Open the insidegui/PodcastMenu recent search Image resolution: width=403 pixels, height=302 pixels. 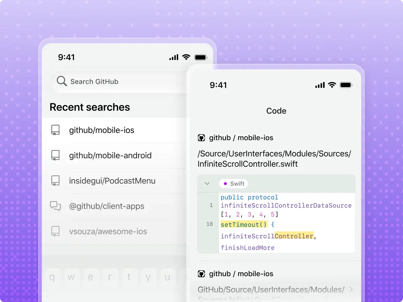[x=114, y=181]
